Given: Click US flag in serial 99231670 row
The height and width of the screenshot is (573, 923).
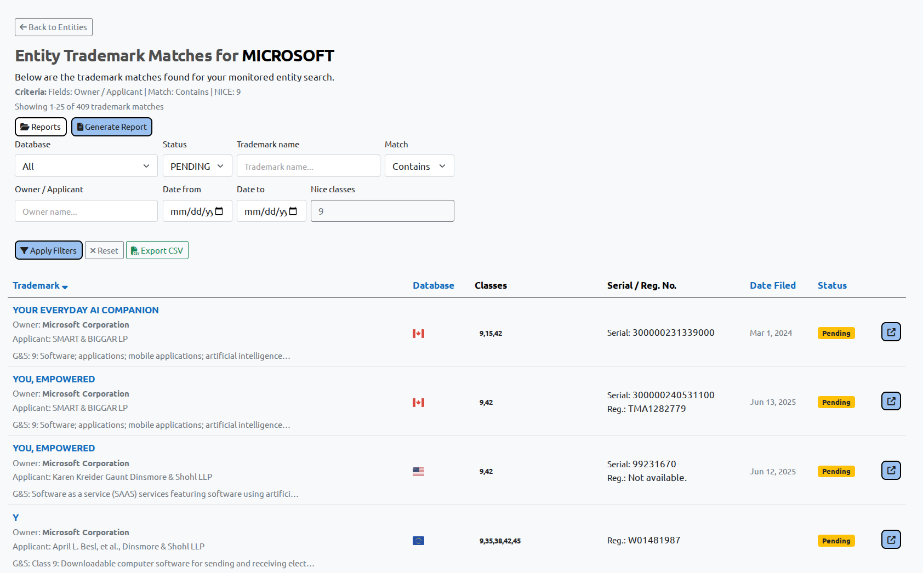Looking at the screenshot, I should [418, 472].
